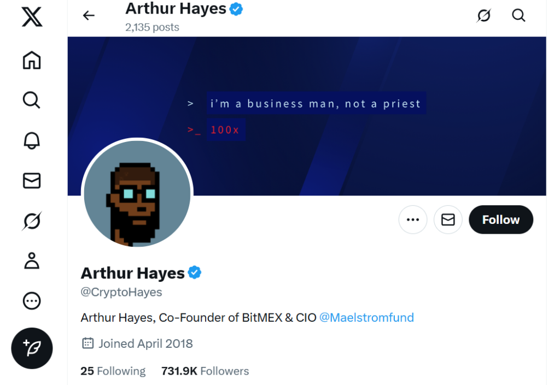Open three-dot options next to Follow
The width and height of the screenshot is (560, 385).
tap(413, 220)
